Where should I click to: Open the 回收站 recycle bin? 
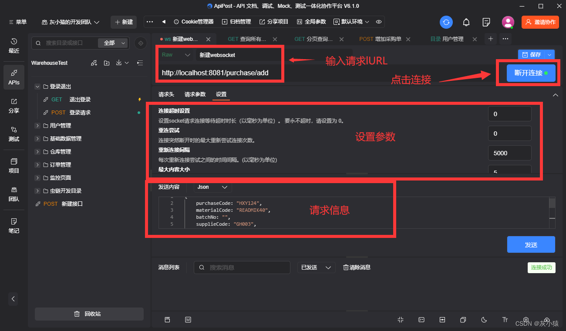click(89, 314)
